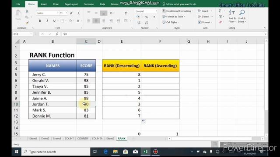This screenshot has height=157, width=280.
Task: Open the General number format dropdown
Action: (157, 11)
